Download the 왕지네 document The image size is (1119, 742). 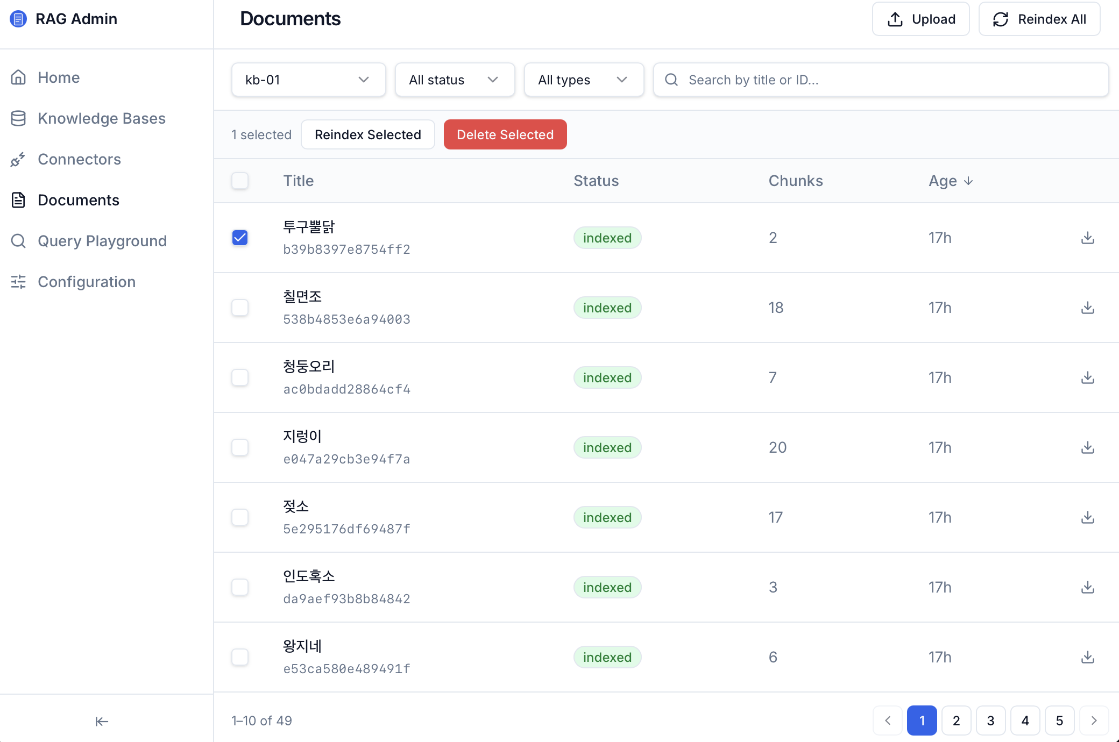[x=1088, y=657]
